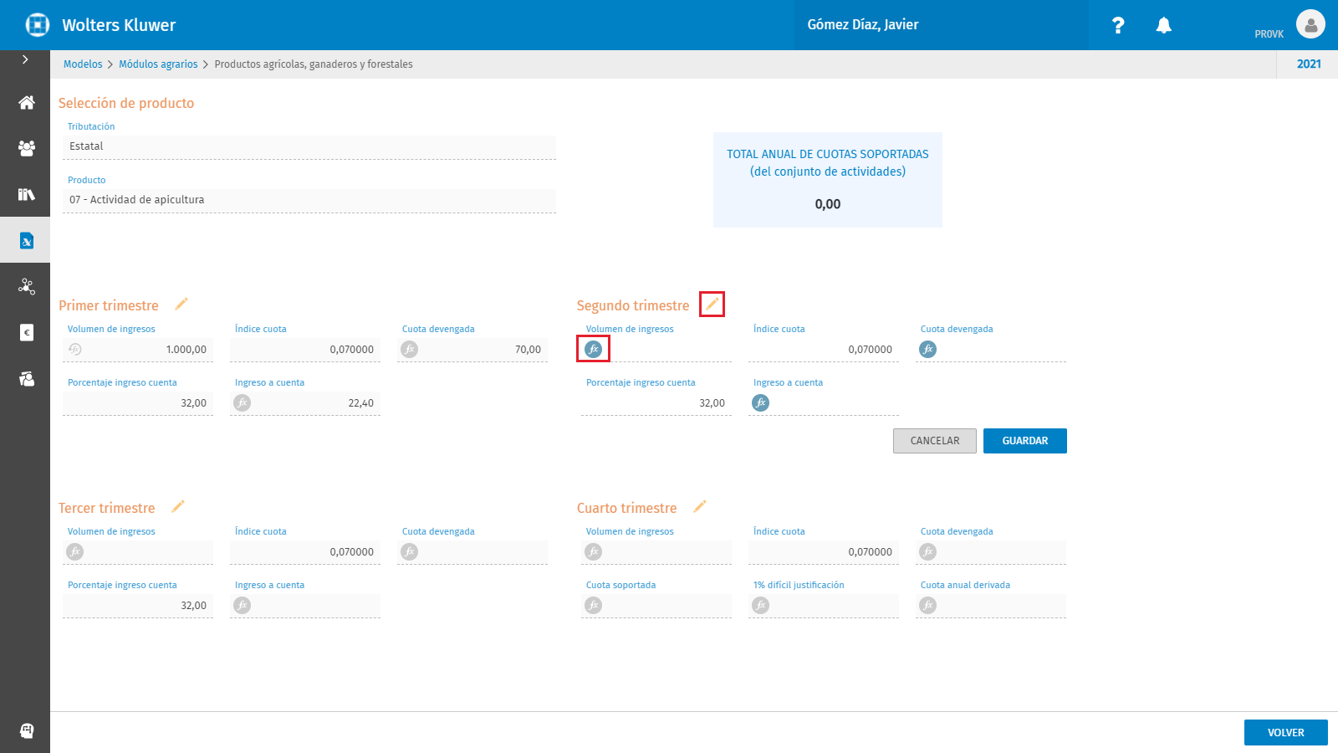Click the fx icon in Segundo trimestre Cuota devengada
The image size is (1338, 753).
click(x=928, y=349)
